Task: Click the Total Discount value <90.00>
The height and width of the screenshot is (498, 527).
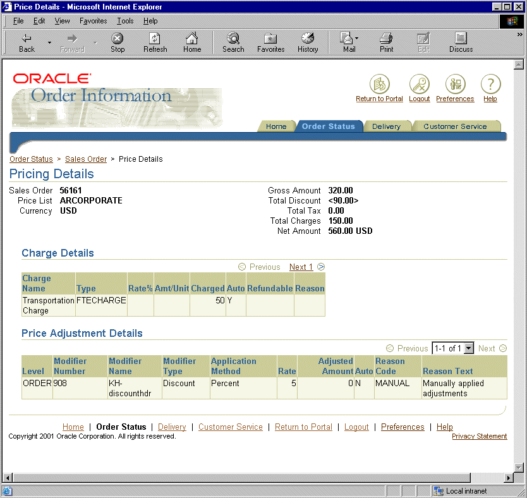Action: coord(343,200)
